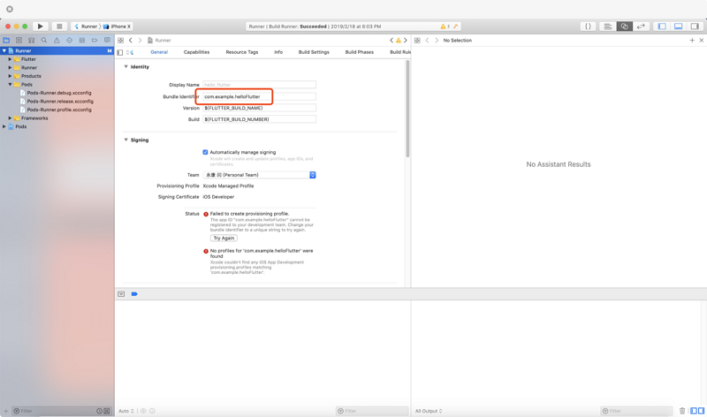Viewport: 707px width, 417px height.
Task: Show only the variables view pane
Action: coord(694,411)
